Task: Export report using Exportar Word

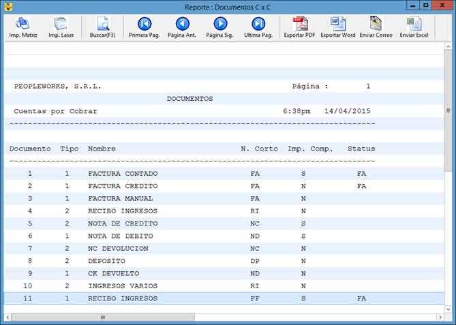Action: (x=337, y=27)
